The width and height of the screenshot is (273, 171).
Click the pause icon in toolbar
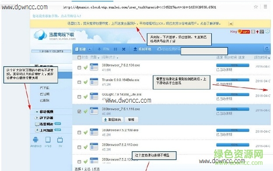click(x=115, y=49)
